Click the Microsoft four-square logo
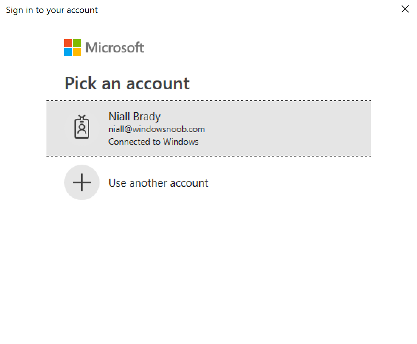Screen dimensions: 417x344 (x=73, y=48)
